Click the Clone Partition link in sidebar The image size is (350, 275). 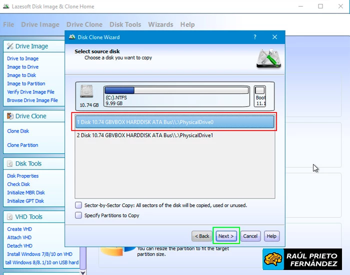click(22, 145)
